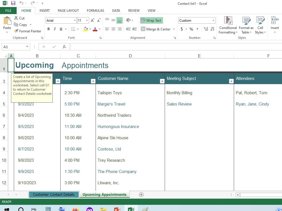Open the number format dropdown showing Custom
The image size is (282, 211).
click(x=213, y=21)
